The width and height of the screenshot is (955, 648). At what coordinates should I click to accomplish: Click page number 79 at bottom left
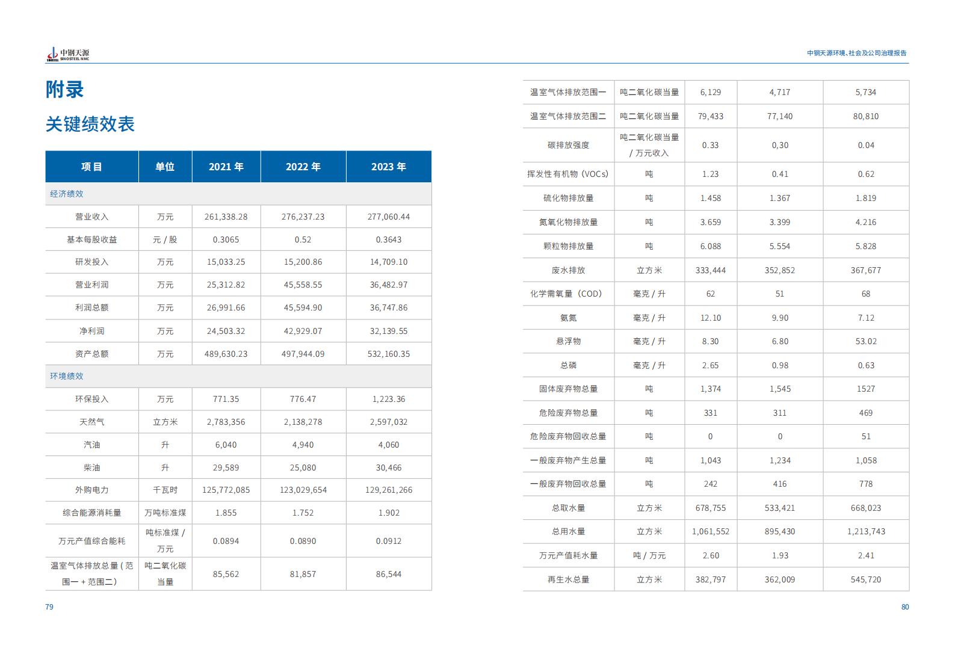(x=49, y=607)
